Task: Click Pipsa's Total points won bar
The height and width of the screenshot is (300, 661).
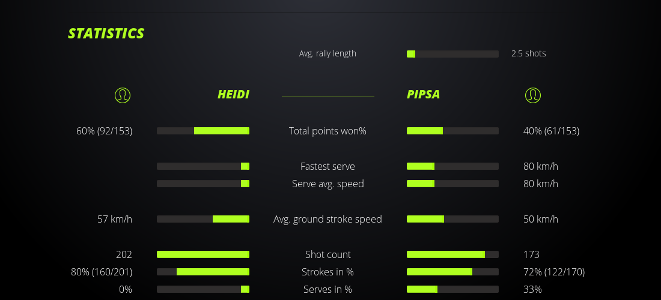Action: pos(452,131)
